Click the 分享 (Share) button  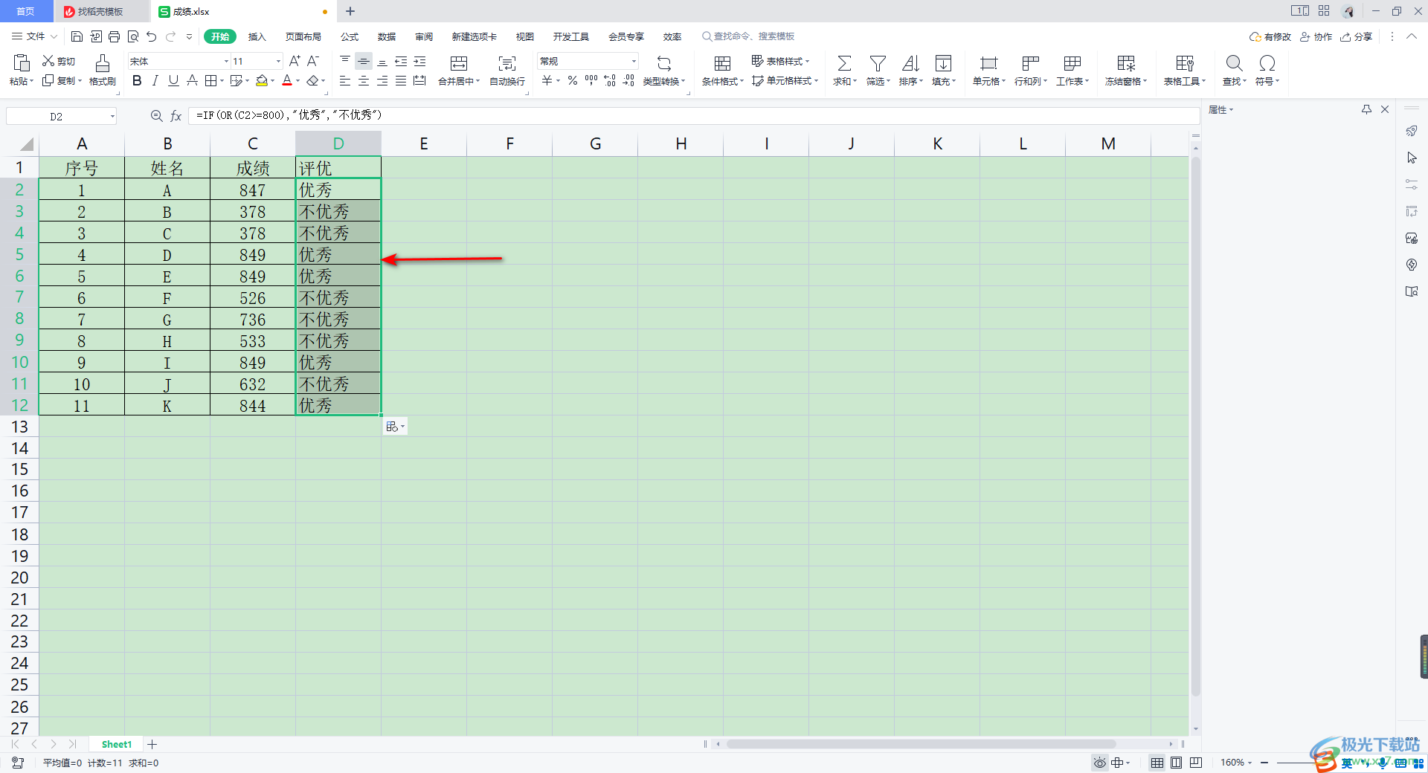click(1356, 36)
